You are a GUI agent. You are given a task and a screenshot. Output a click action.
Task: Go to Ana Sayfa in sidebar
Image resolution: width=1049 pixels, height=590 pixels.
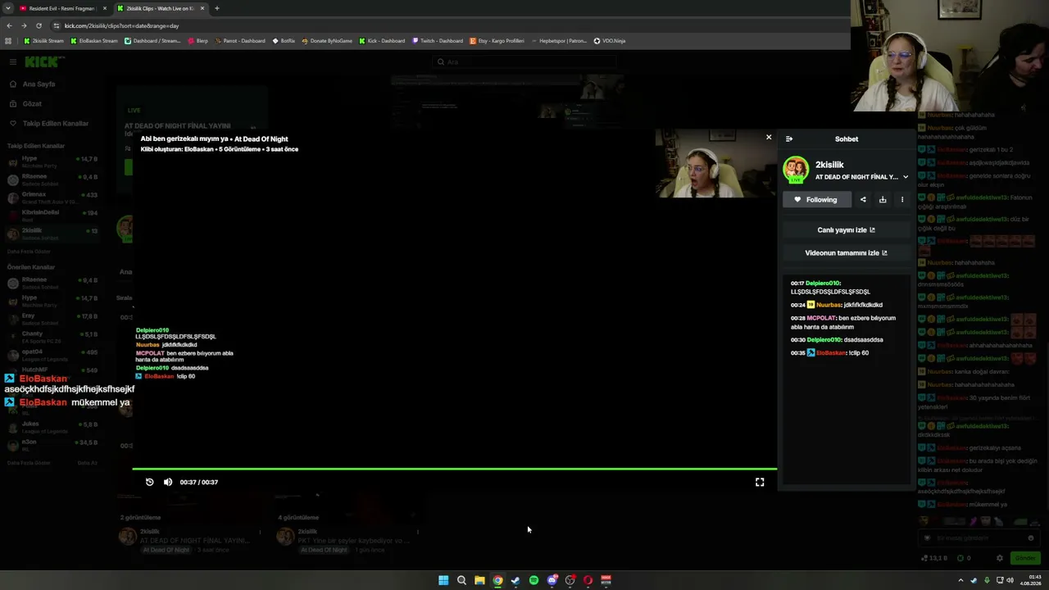coord(33,84)
